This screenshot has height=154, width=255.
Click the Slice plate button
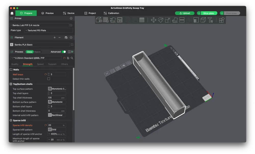(209, 13)
